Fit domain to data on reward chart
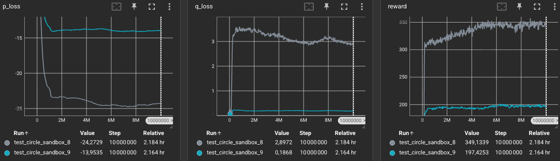 coord(501,7)
